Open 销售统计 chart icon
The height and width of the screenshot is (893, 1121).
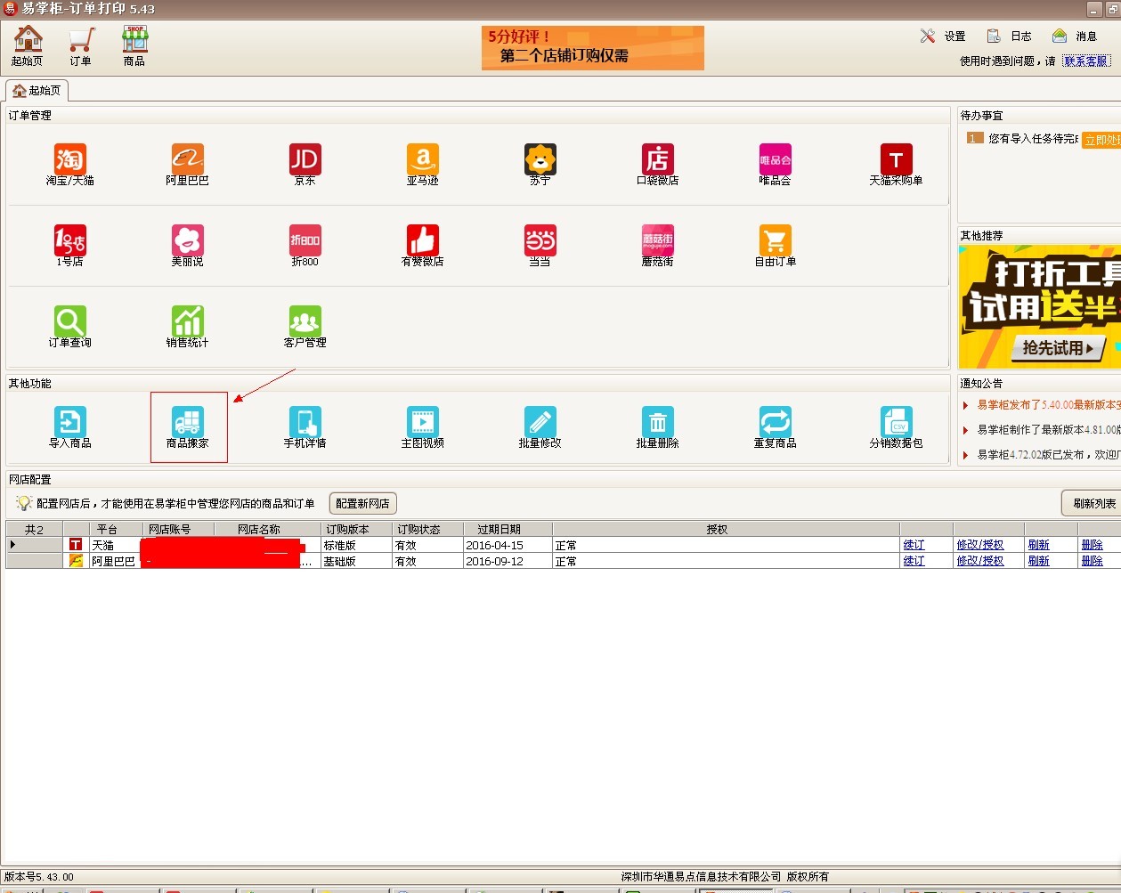coord(188,327)
